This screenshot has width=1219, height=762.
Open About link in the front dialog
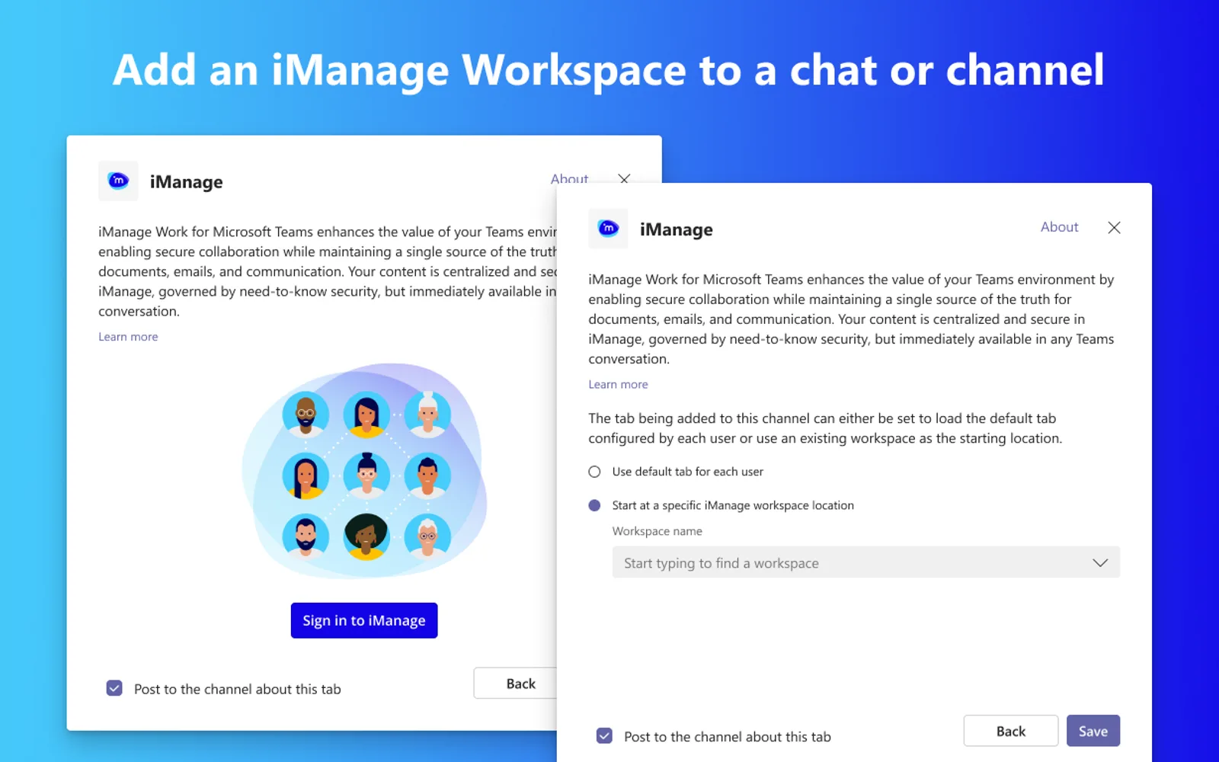pyautogui.click(x=1059, y=227)
